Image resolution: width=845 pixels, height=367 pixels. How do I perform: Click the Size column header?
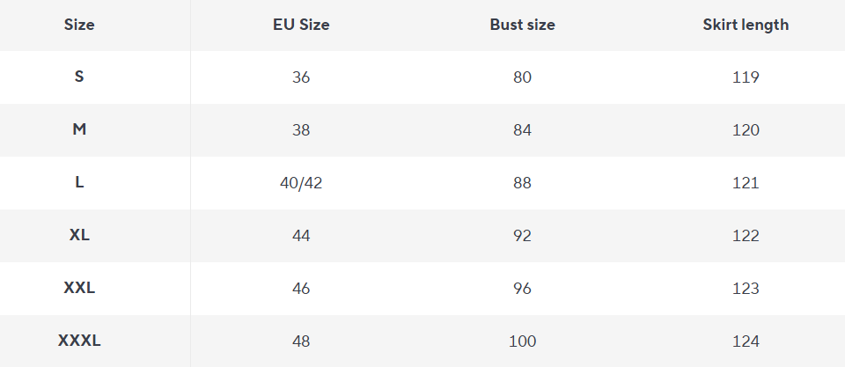[x=79, y=25]
